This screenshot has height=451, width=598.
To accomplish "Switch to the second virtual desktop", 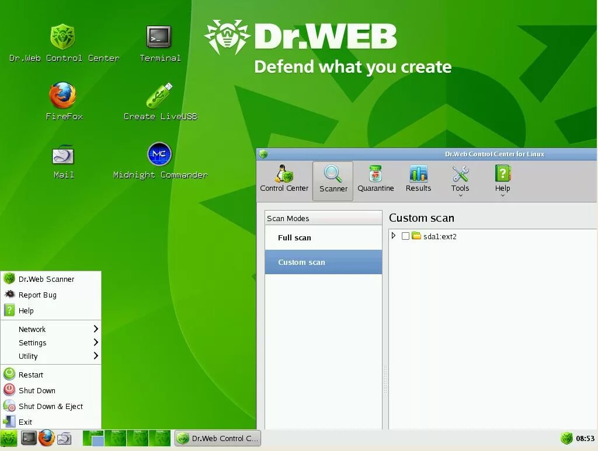I will [x=115, y=438].
